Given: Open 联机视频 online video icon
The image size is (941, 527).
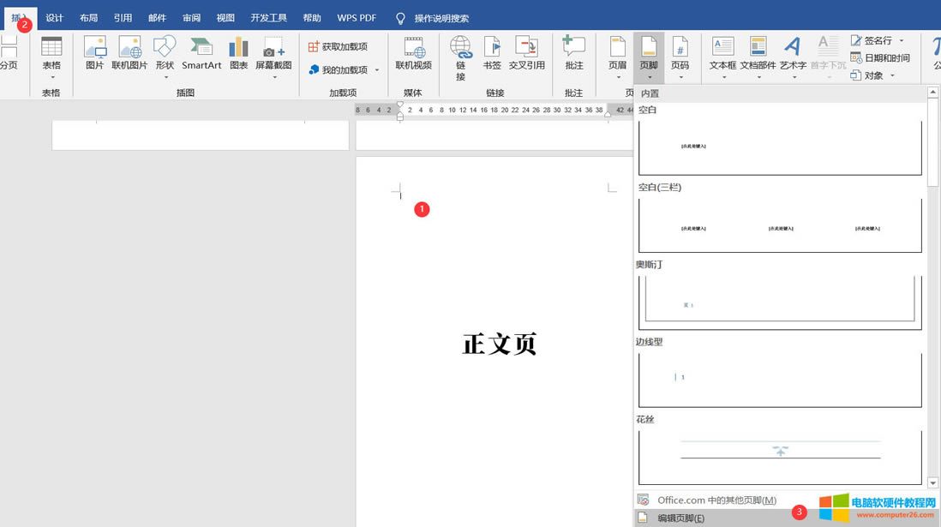Looking at the screenshot, I should 413,53.
